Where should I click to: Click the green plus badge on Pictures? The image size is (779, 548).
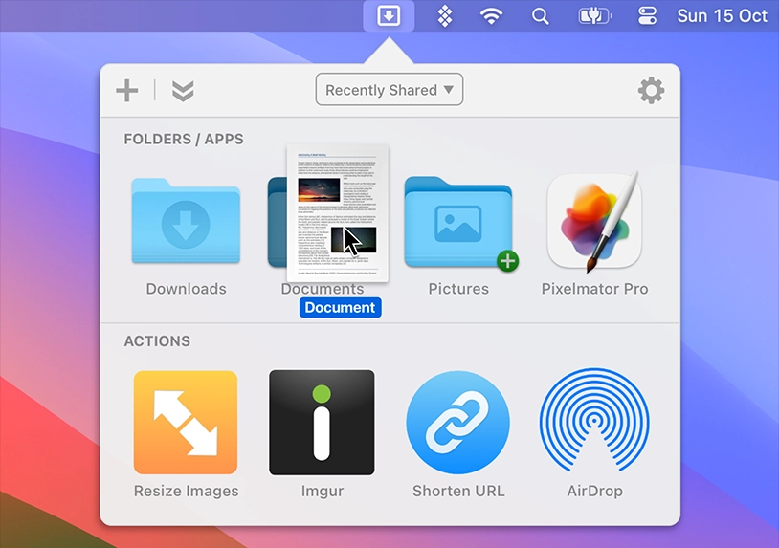508,261
